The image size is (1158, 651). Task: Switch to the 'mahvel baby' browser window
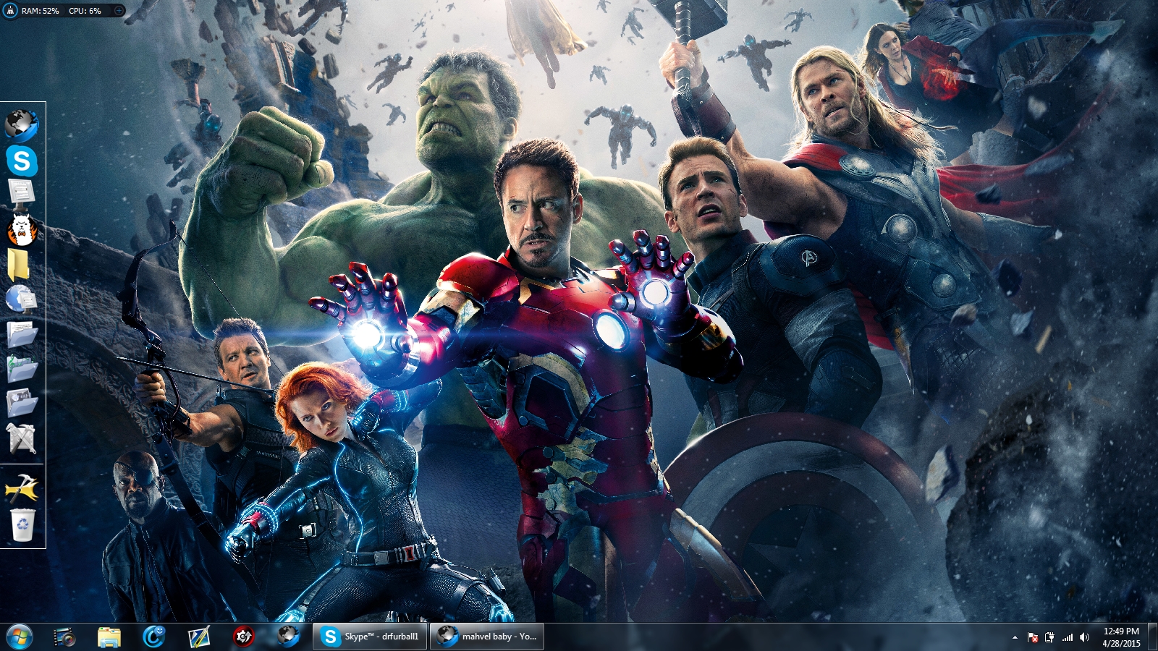(x=487, y=637)
